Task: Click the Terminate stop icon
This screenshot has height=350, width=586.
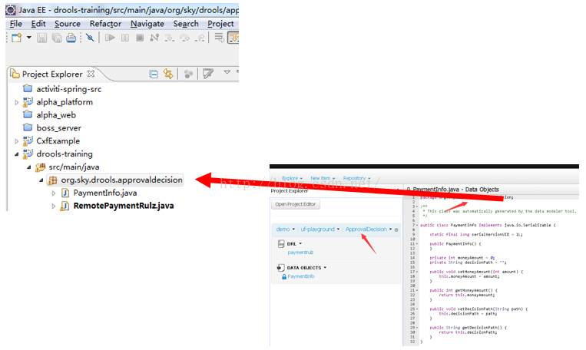Action: (x=140, y=38)
